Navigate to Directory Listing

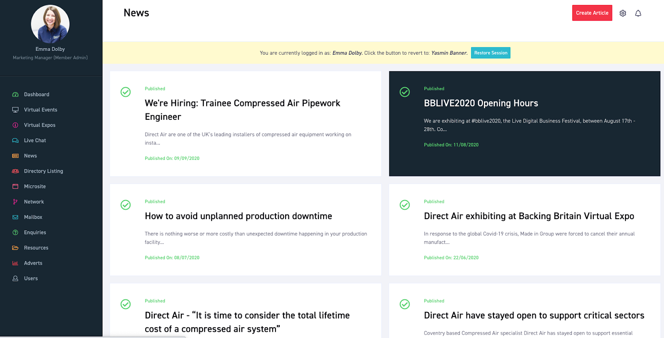44,171
